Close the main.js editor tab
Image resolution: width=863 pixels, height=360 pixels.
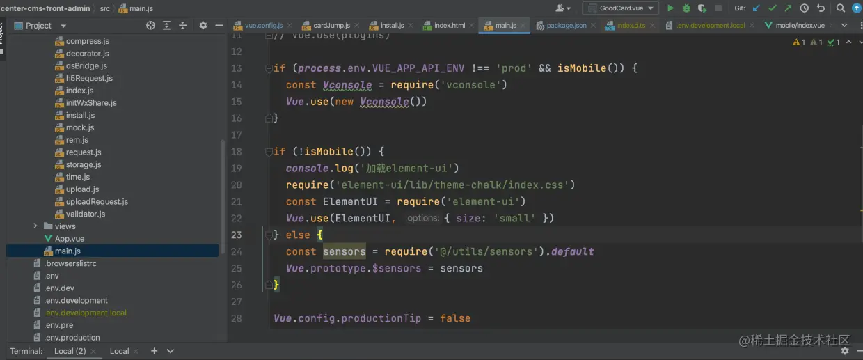(x=523, y=26)
